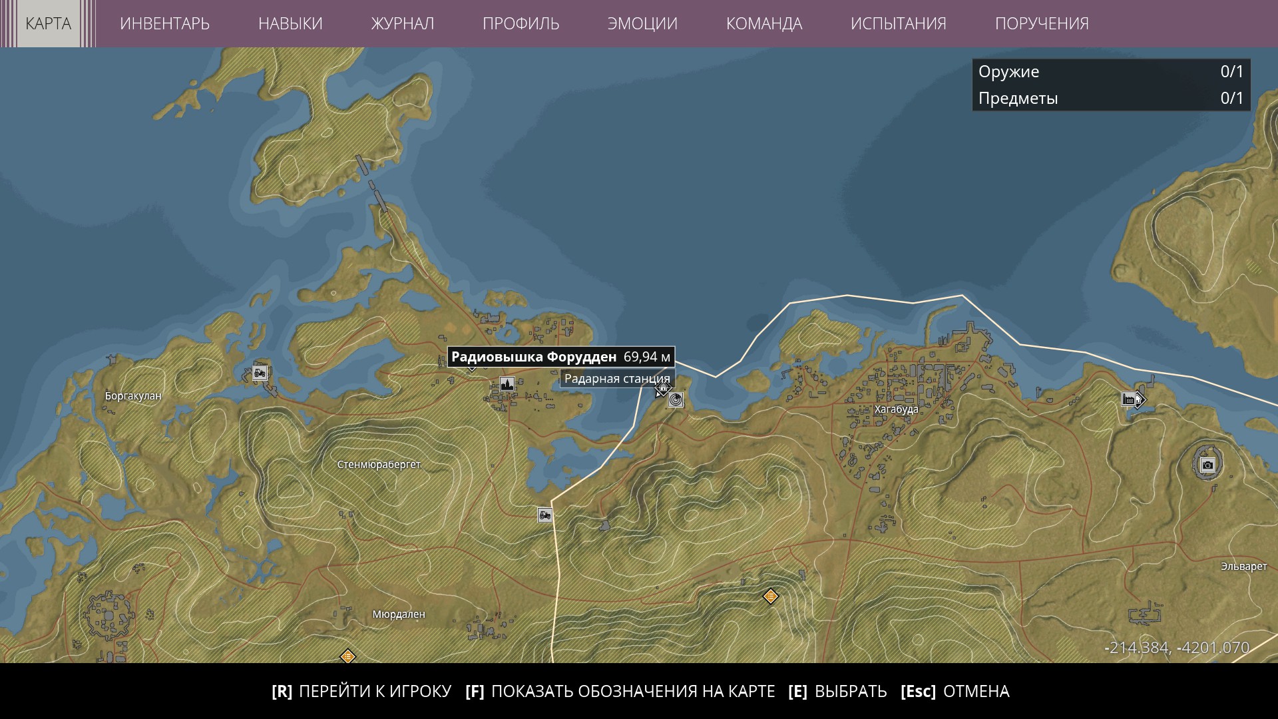
Task: Click ПОКАЗАТЬ ОБОЗНАЧЕНИЯ НА КАРТЕ
Action: coord(620,692)
